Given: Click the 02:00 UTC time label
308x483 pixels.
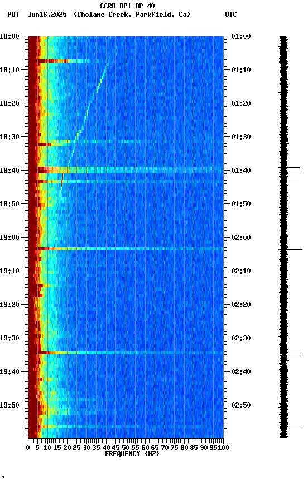Looking at the screenshot, I should tap(241, 238).
